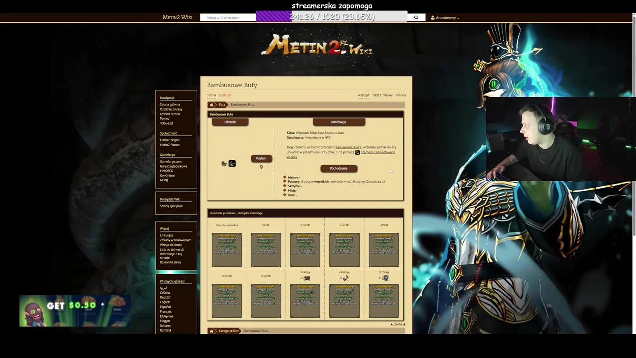Switch wiki language to Français

[x=165, y=312]
